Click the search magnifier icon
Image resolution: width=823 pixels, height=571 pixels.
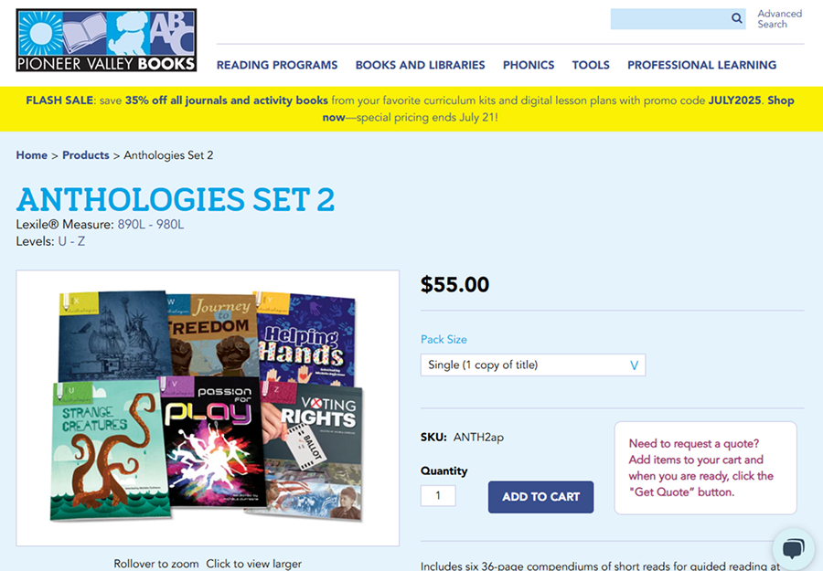click(x=737, y=18)
